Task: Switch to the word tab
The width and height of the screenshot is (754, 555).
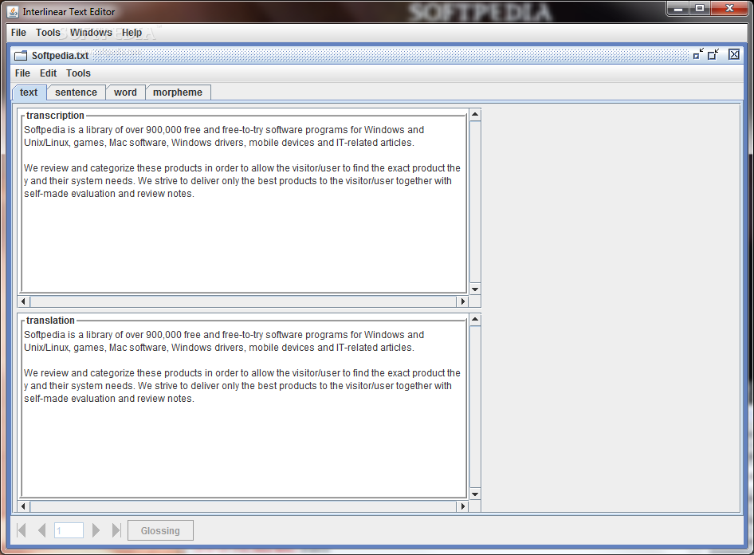Action: 125,92
